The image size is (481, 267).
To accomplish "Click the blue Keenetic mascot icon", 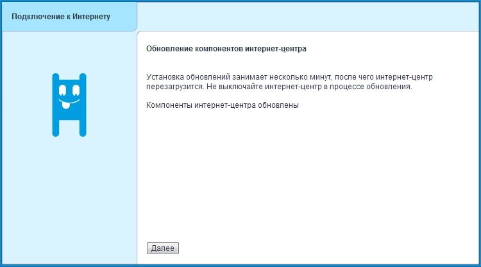I will tap(69, 105).
